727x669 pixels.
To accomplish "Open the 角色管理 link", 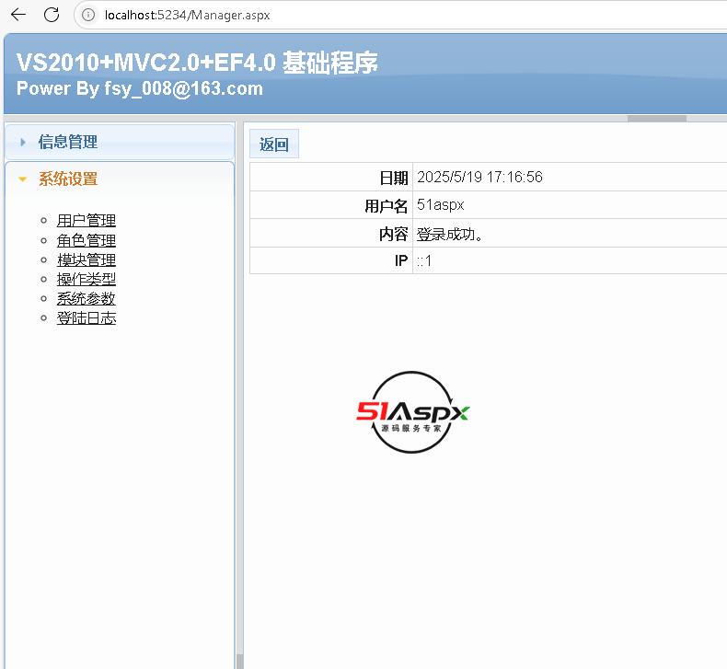I will pos(87,240).
